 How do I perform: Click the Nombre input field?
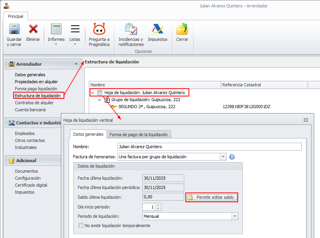[209, 147]
